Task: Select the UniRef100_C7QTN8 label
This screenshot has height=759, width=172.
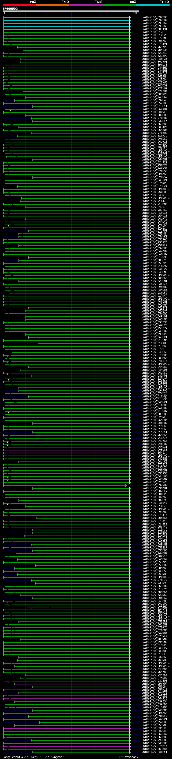Action: pyautogui.click(x=154, y=38)
